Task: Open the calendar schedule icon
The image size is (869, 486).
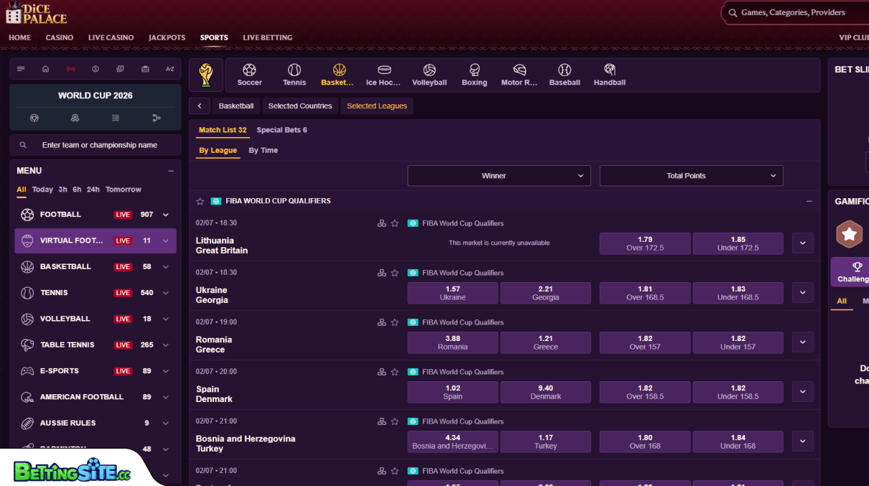Action: [145, 69]
